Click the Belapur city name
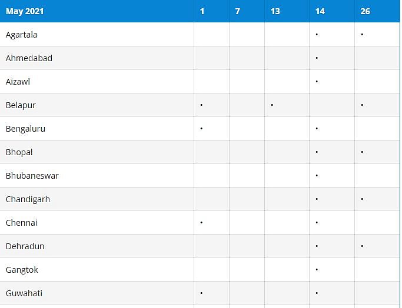This screenshot has width=402, height=308. 21,105
